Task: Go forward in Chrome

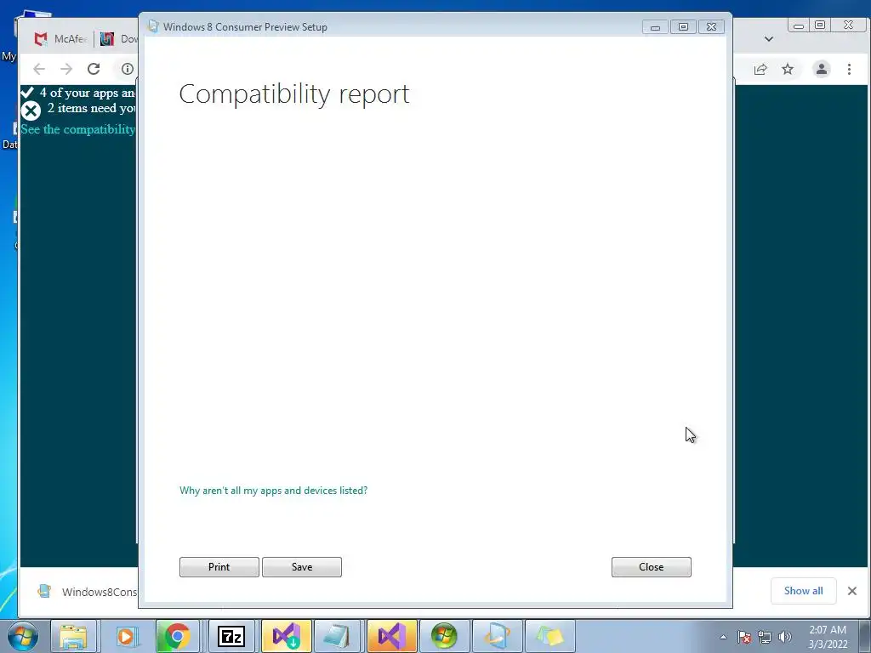Action: [66, 69]
